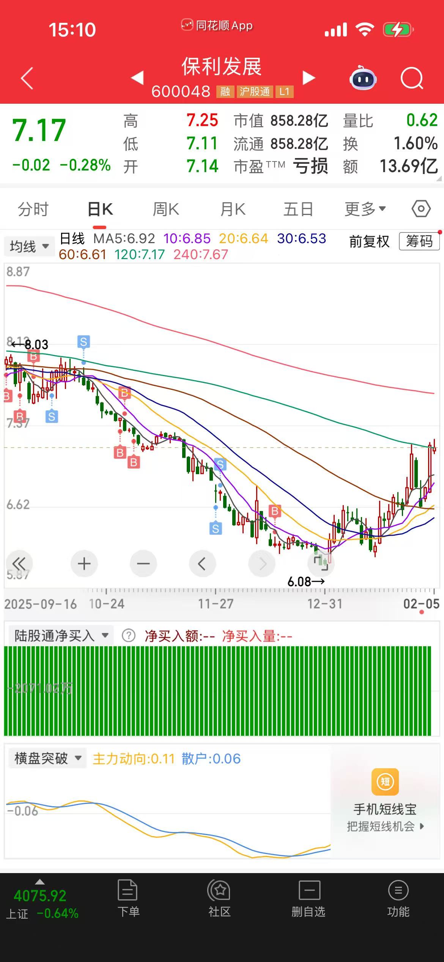Select the 日K tab

tap(100, 209)
